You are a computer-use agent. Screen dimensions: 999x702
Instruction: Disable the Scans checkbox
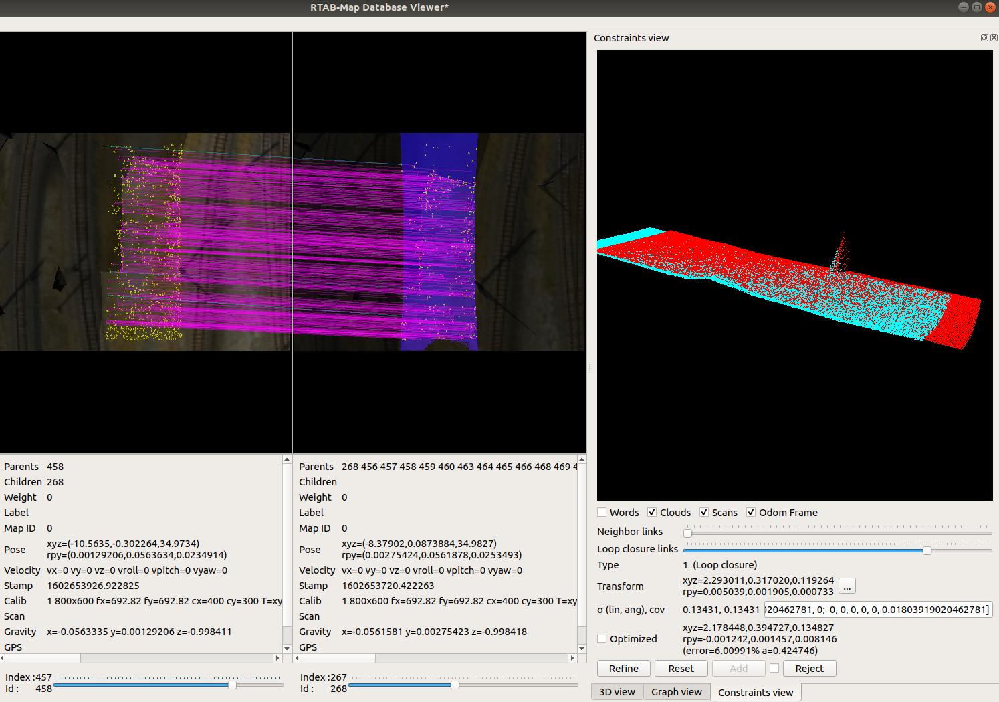click(704, 513)
